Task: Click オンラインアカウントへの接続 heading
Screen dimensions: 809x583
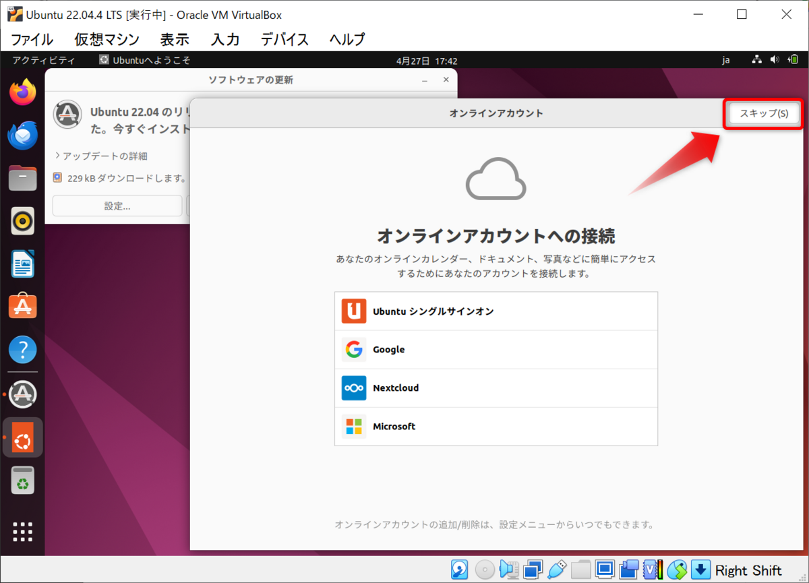Action: tap(496, 236)
